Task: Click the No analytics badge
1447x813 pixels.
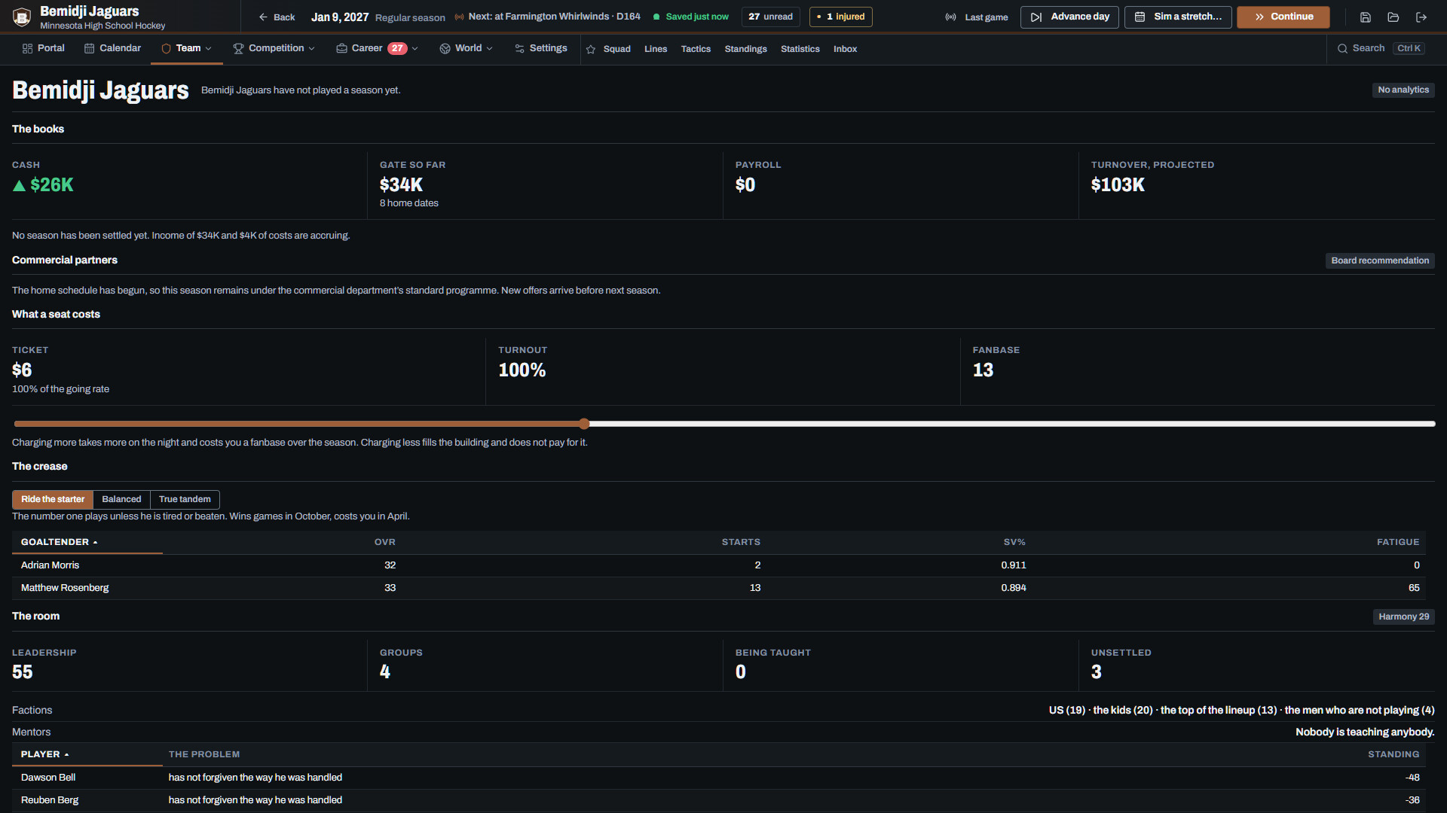Action: pyautogui.click(x=1403, y=90)
